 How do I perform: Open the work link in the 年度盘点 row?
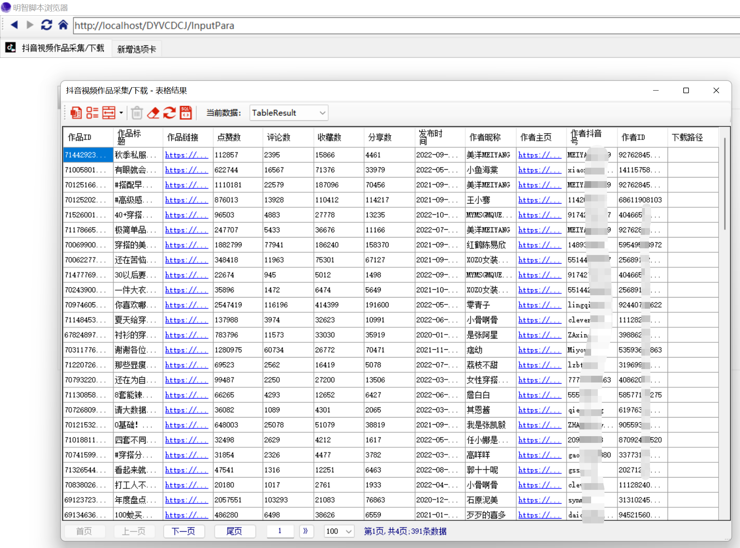186,500
